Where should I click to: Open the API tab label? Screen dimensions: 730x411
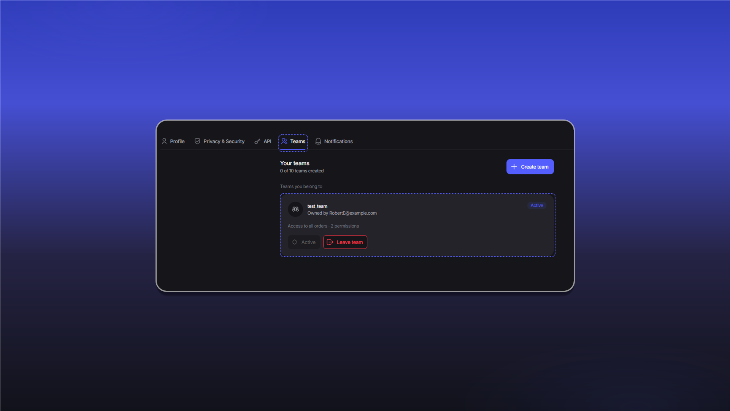[x=267, y=141]
